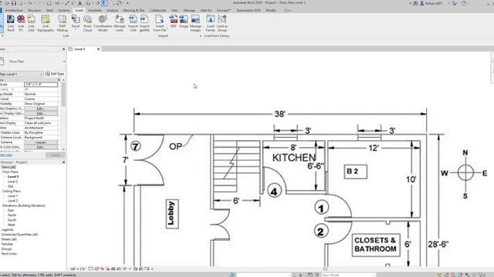Click the Load Family tool
This screenshot has height=277, width=494.
point(211,23)
